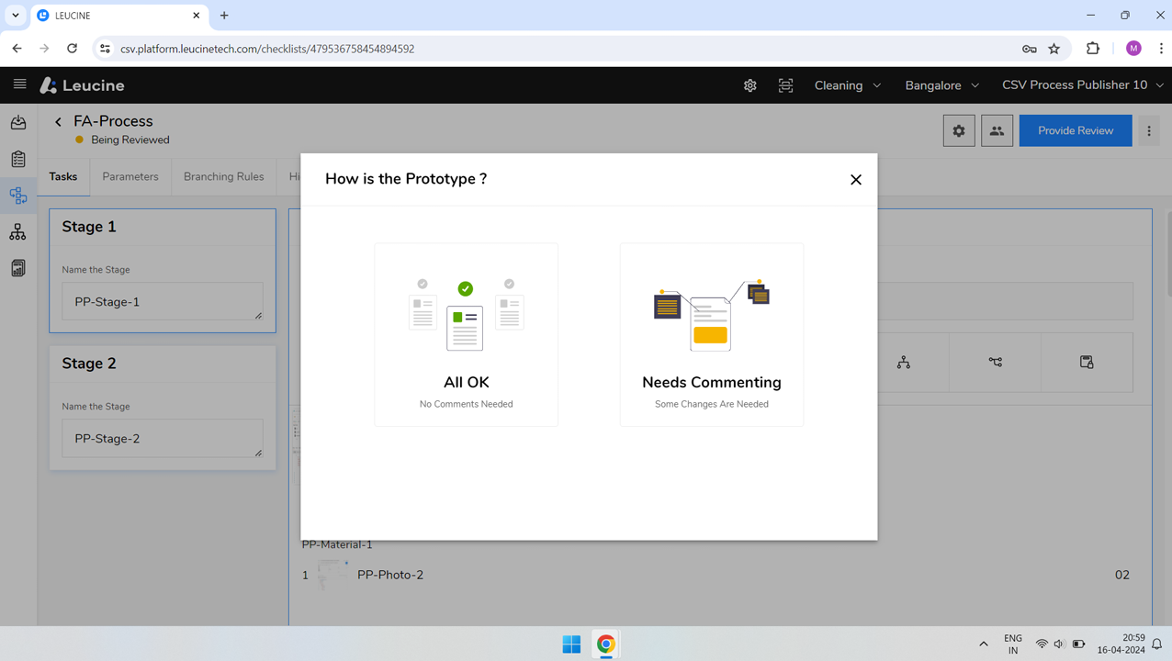Switch to the Parameters tab
Screen dimensions: 1172x661
130,176
